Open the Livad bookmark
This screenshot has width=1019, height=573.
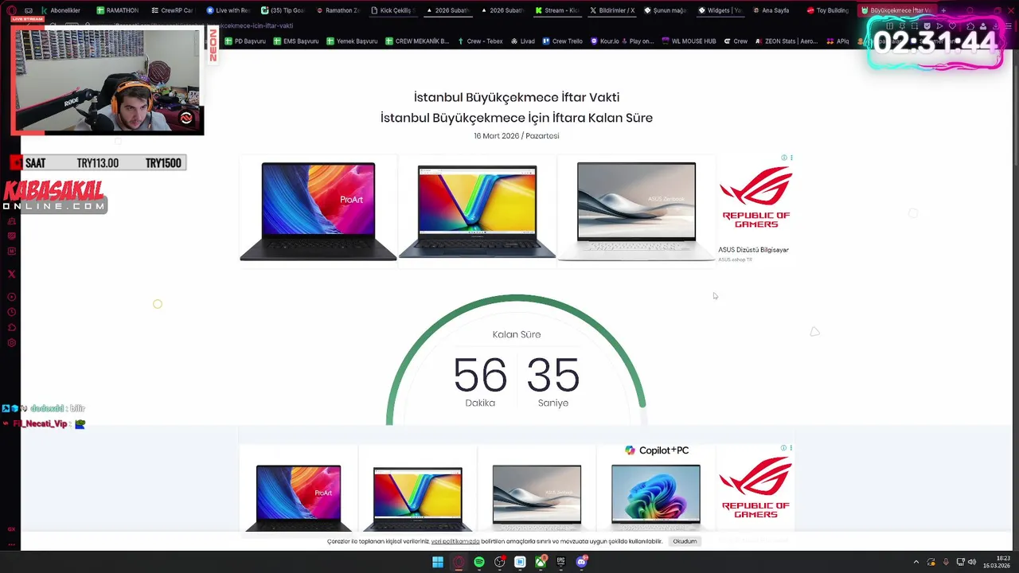523,41
